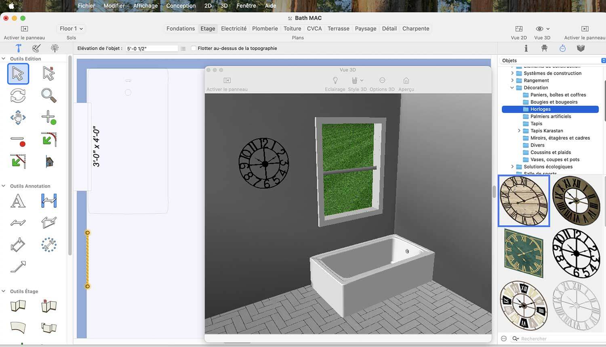
Task: Expand the Rangement folder
Action: 512,80
